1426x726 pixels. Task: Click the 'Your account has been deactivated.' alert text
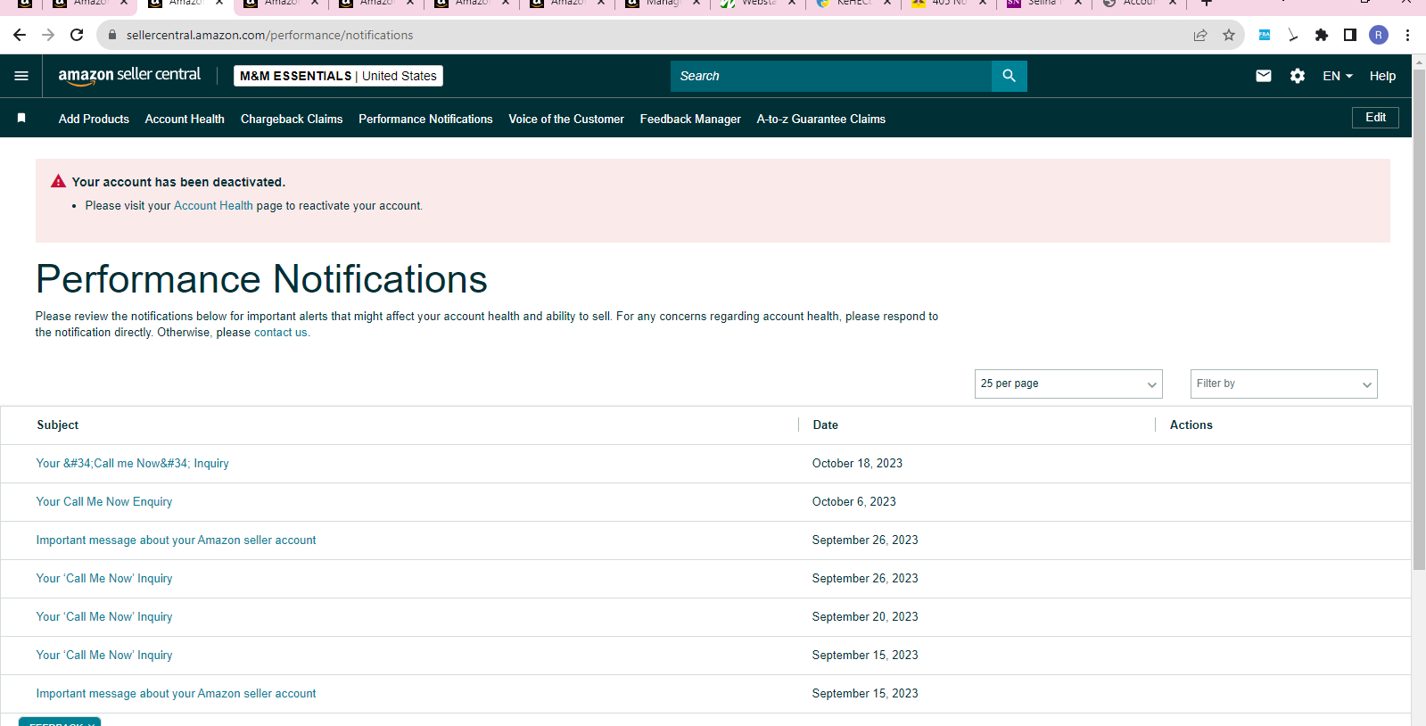pyautogui.click(x=178, y=182)
